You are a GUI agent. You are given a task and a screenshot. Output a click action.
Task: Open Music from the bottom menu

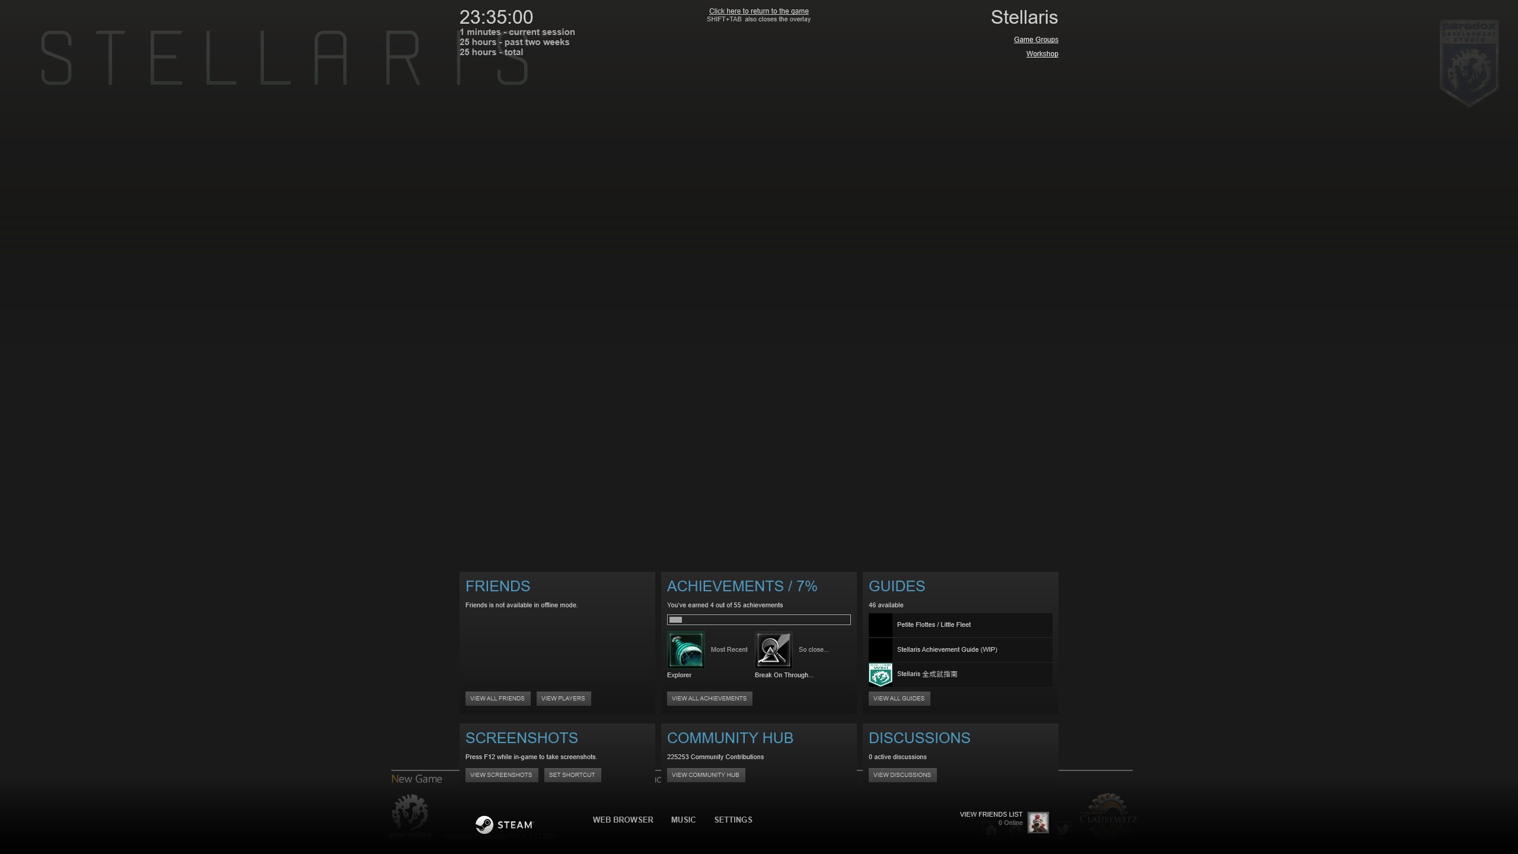pos(683,820)
